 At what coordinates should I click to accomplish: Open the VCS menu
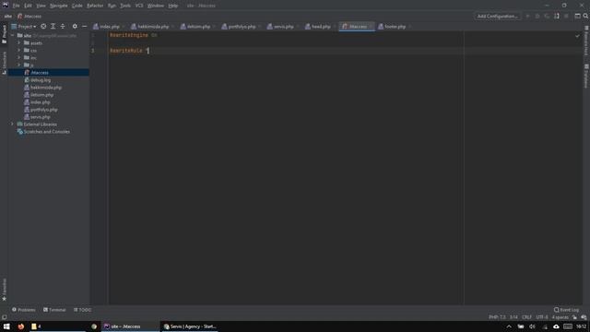(x=139, y=6)
